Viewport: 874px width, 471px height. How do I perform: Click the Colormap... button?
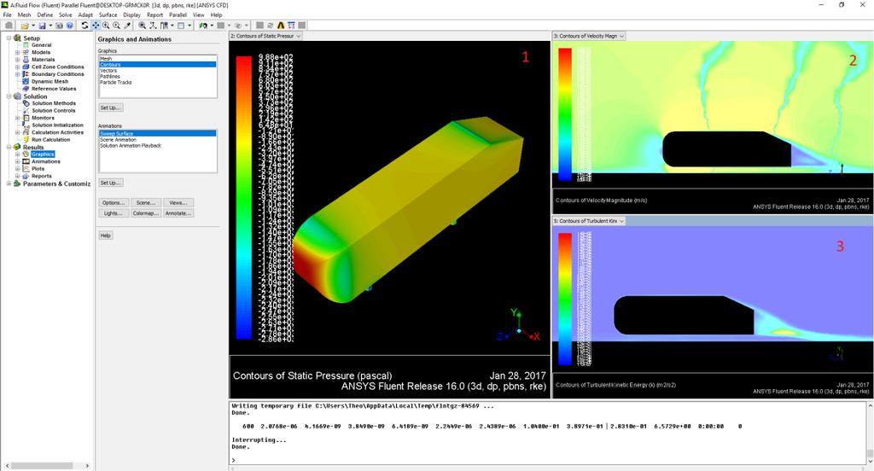146,213
